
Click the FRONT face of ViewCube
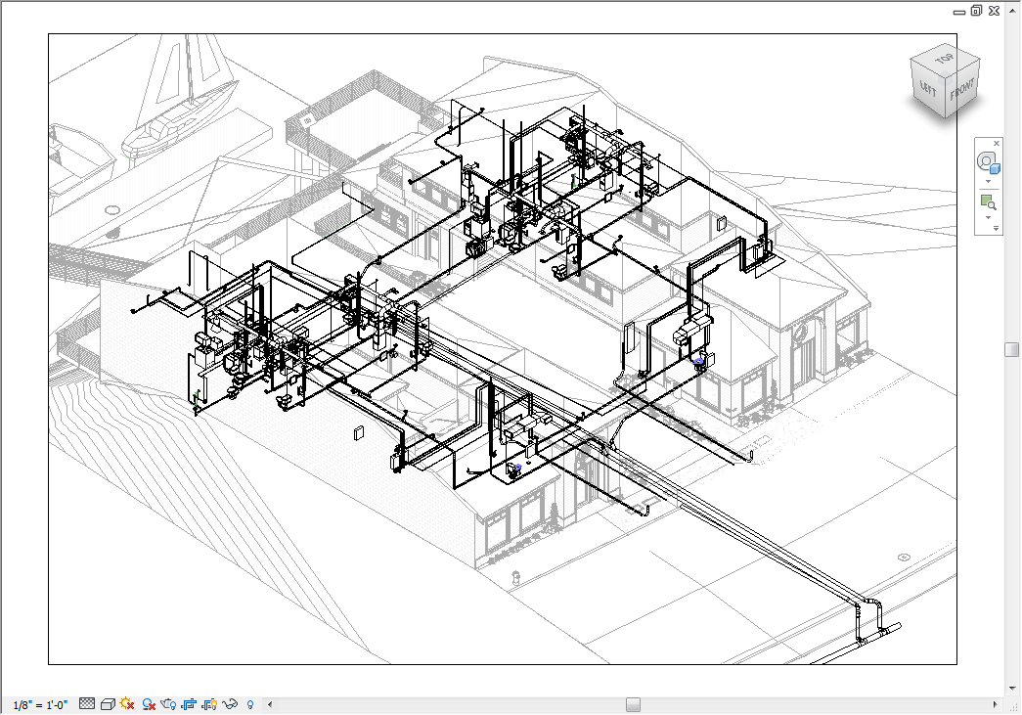[962, 89]
